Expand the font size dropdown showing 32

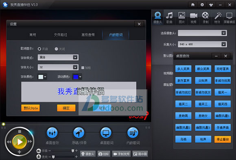tap(58, 67)
